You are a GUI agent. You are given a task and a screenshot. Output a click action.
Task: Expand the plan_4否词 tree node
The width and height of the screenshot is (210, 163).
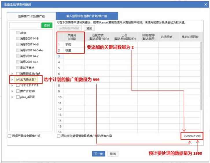(x=12, y=97)
